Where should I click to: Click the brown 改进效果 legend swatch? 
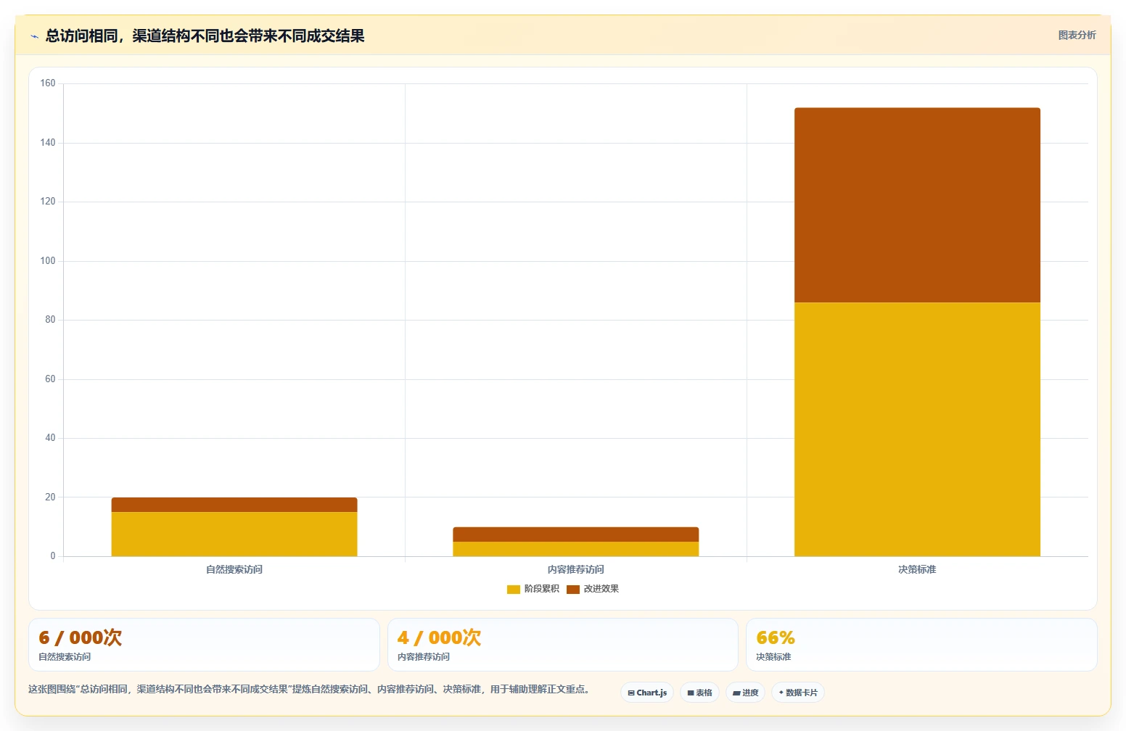click(573, 589)
